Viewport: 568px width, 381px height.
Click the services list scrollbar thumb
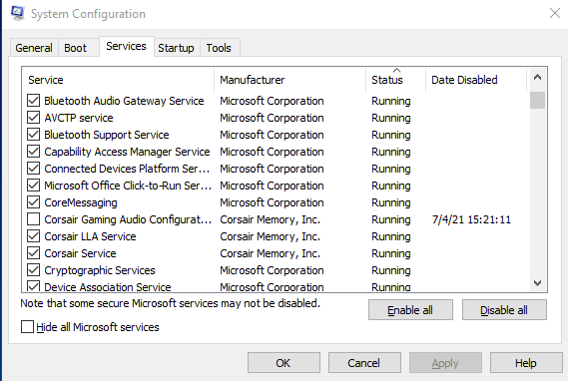[x=538, y=100]
